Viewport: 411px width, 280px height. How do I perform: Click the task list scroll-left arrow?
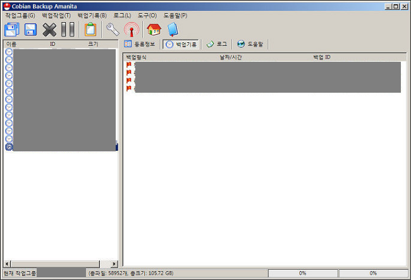point(8,264)
